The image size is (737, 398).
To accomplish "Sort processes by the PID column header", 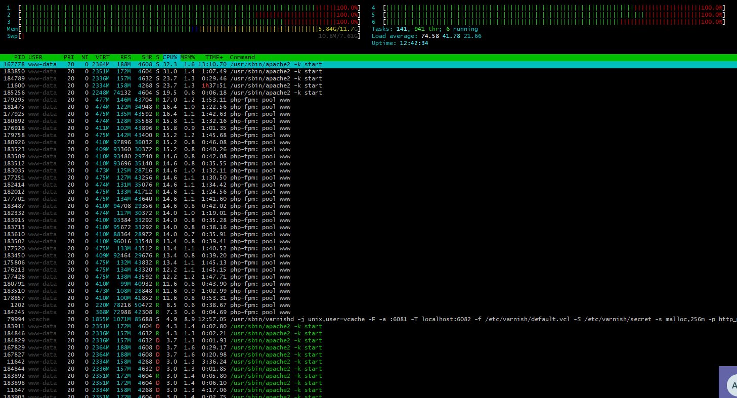I will click(x=19, y=57).
